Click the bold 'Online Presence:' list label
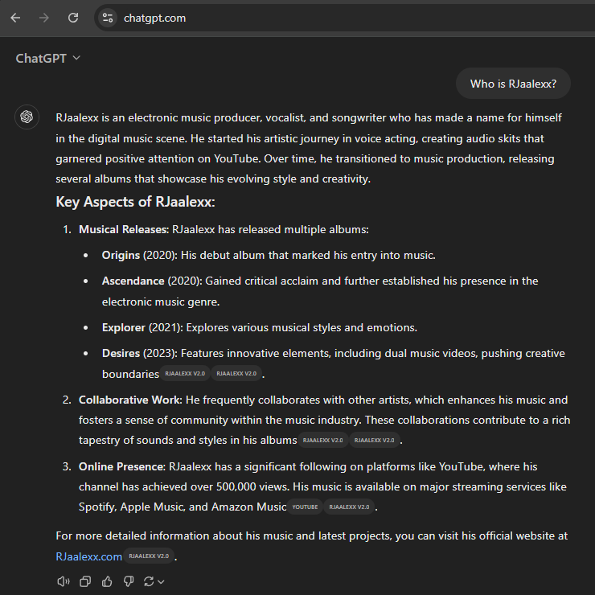This screenshot has width=595, height=595. coord(121,466)
